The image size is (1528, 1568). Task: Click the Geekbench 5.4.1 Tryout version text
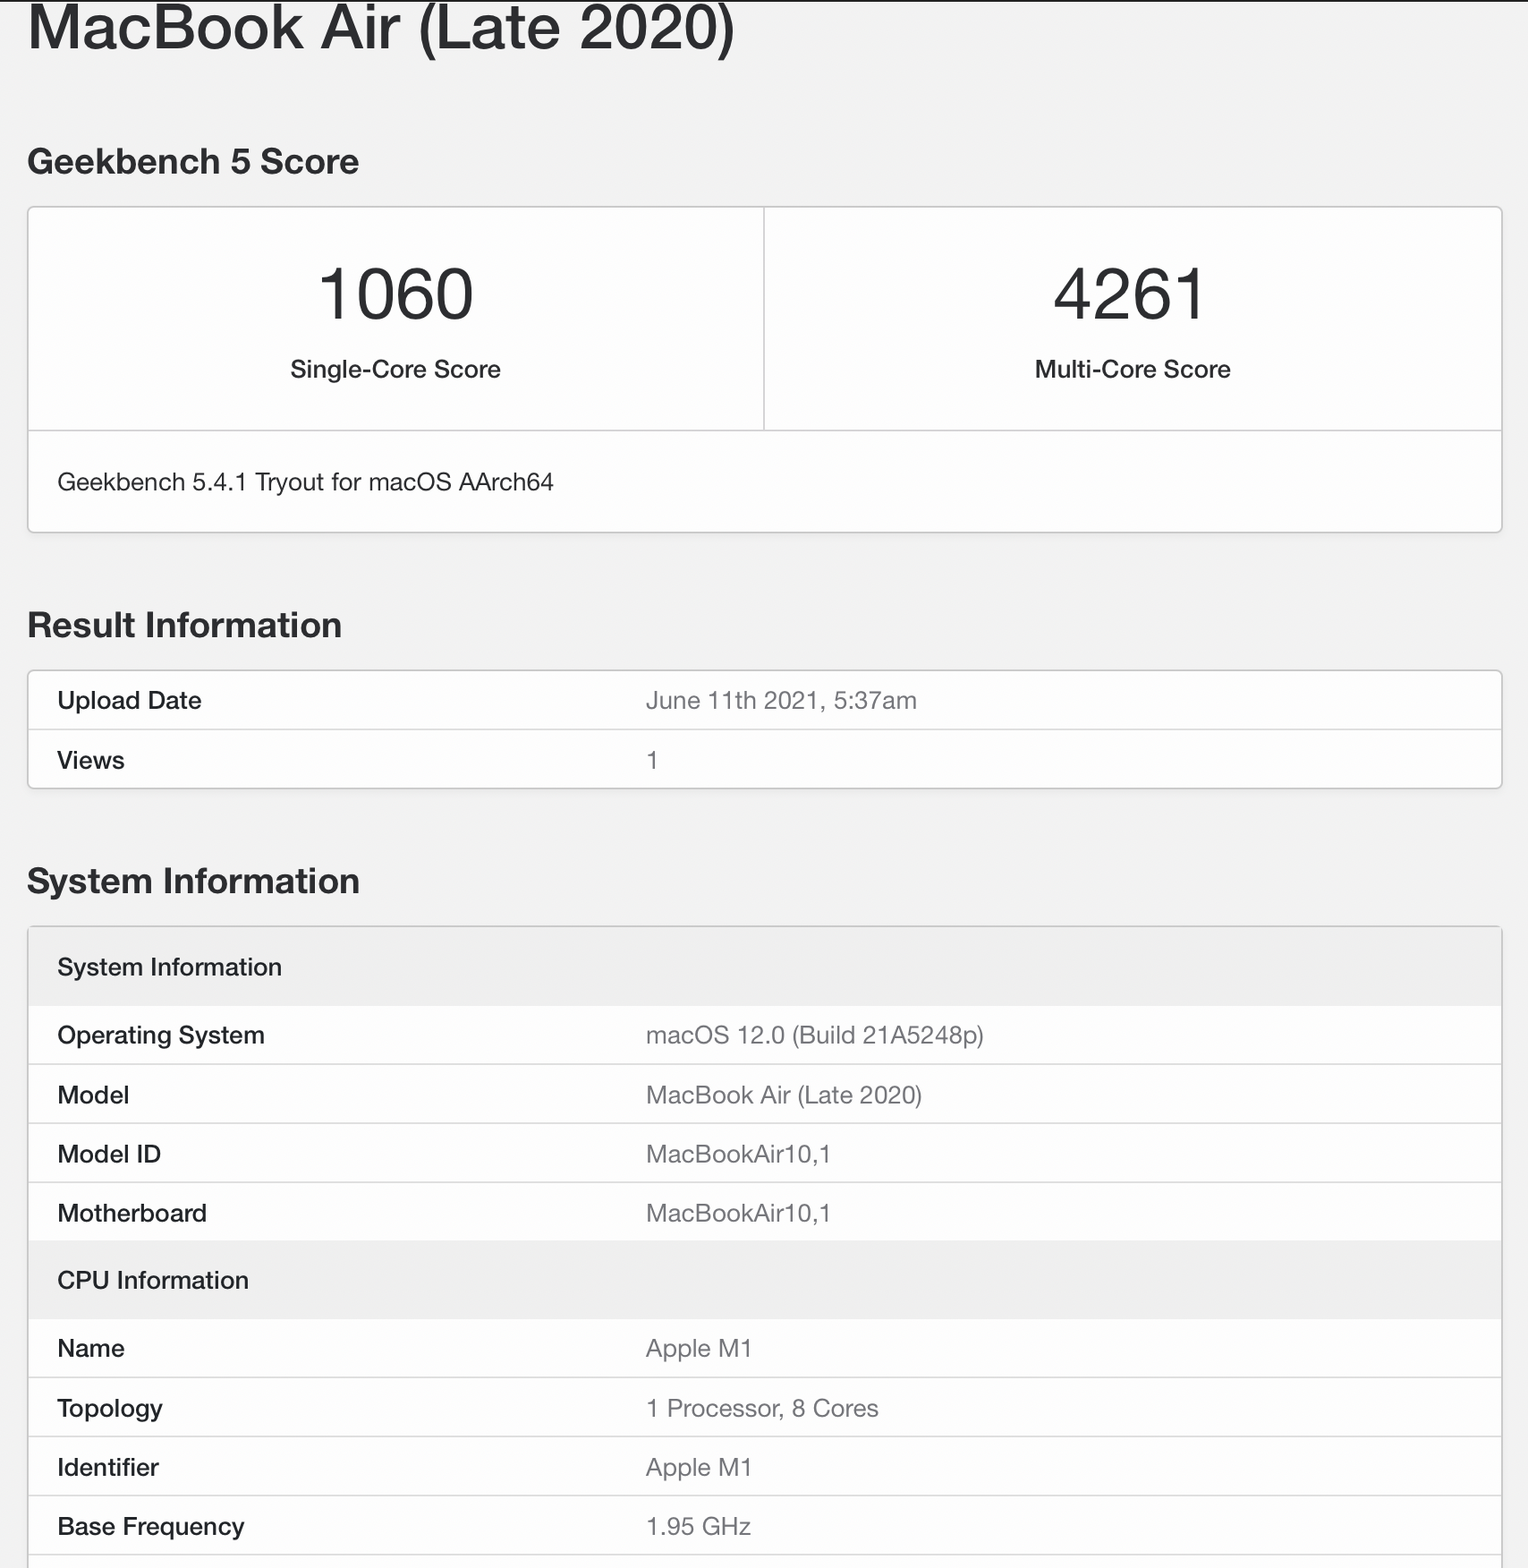click(305, 482)
